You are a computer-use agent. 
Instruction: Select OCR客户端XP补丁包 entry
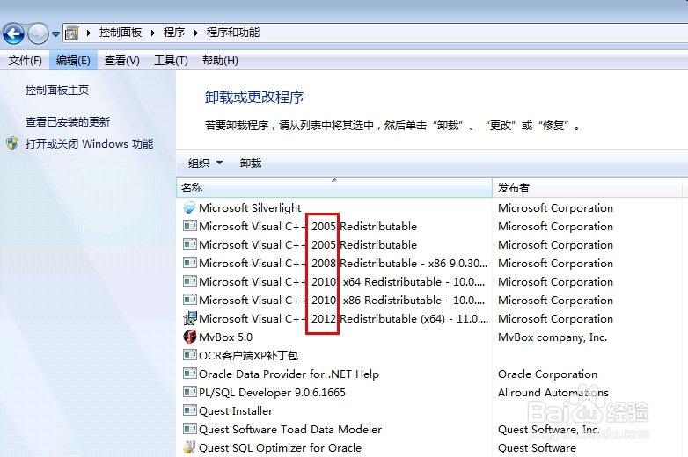point(248,355)
